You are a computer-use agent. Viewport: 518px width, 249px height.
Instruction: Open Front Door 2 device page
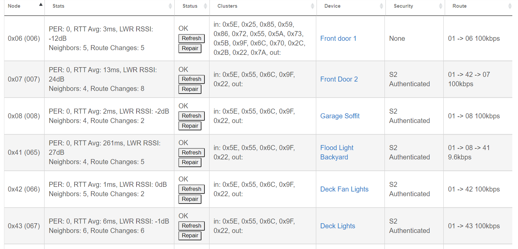tap(339, 79)
